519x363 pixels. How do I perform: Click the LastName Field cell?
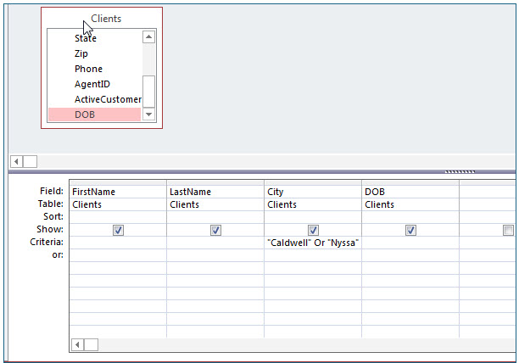click(x=215, y=192)
